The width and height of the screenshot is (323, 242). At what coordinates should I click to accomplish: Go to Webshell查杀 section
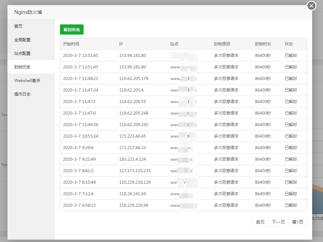pos(27,80)
